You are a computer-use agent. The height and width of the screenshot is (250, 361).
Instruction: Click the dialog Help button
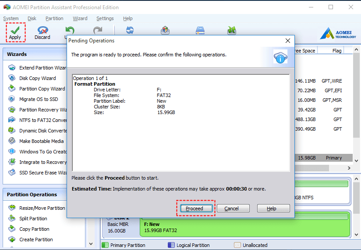tap(273, 208)
